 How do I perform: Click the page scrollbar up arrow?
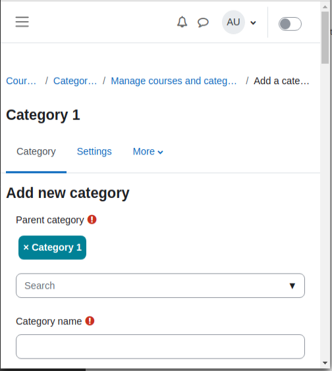[x=325, y=7]
